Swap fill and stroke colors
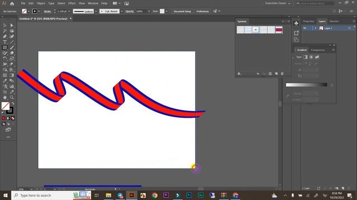357x200 pixels. click(13, 104)
